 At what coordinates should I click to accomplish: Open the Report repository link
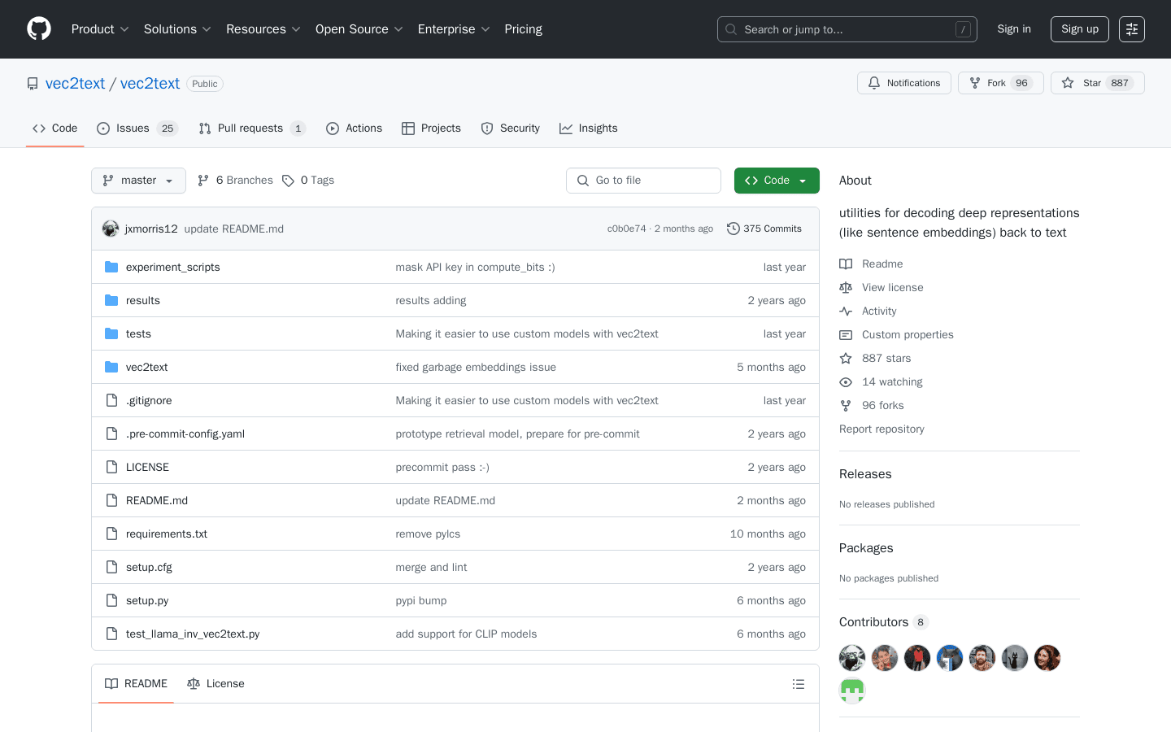tap(882, 429)
